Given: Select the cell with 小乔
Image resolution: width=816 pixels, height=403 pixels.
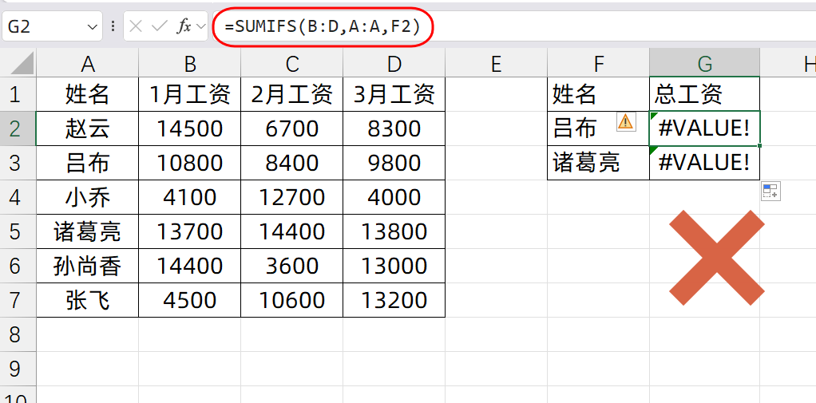Looking at the screenshot, I should (x=88, y=197).
